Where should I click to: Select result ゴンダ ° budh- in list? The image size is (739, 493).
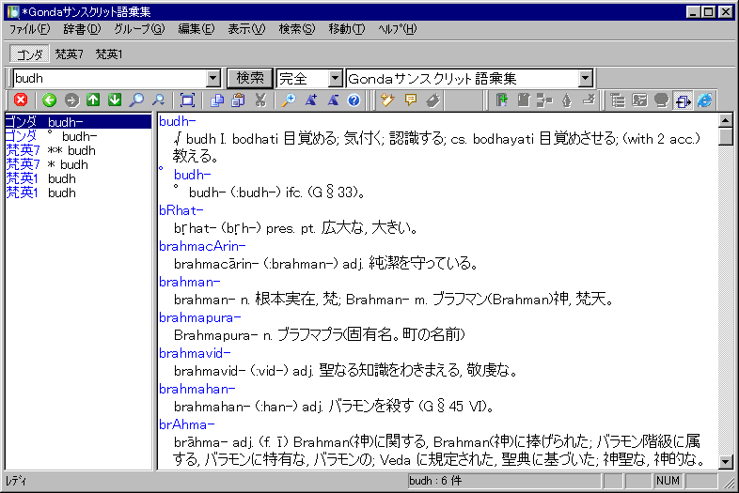coord(78,136)
